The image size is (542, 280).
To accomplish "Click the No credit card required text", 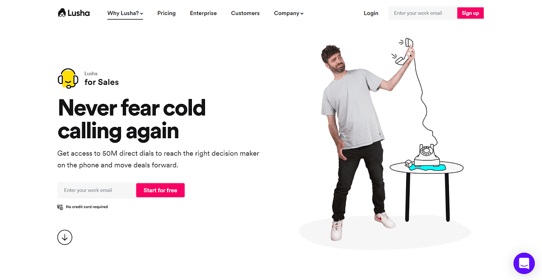I will coord(87,207).
